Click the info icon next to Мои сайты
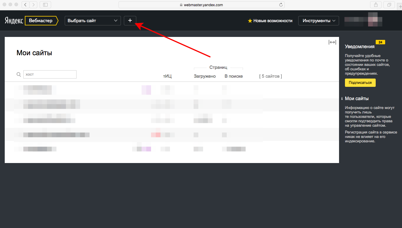 (342, 99)
